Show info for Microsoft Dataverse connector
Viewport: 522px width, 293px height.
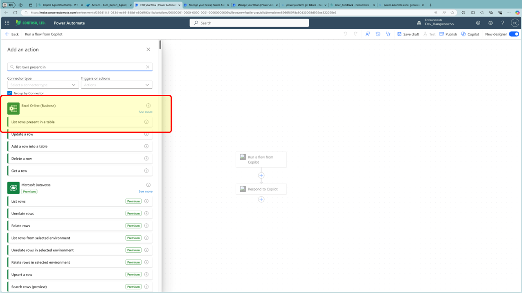(x=148, y=185)
